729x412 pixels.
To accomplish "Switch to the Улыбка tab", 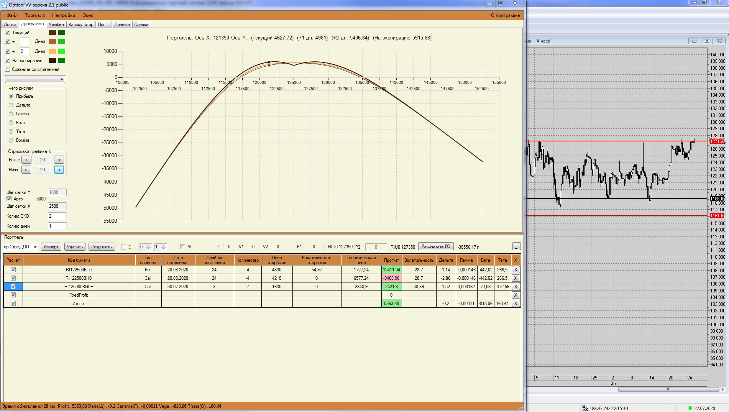I will click(x=56, y=25).
